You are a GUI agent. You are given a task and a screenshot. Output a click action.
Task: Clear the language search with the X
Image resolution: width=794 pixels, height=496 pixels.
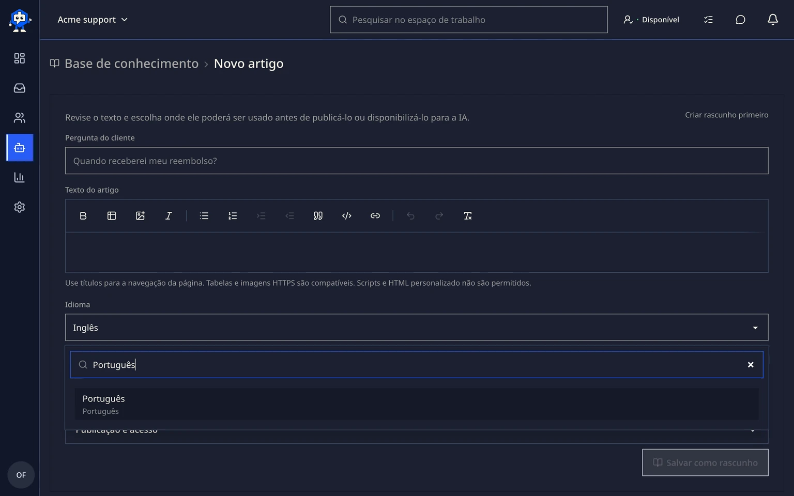click(x=751, y=365)
